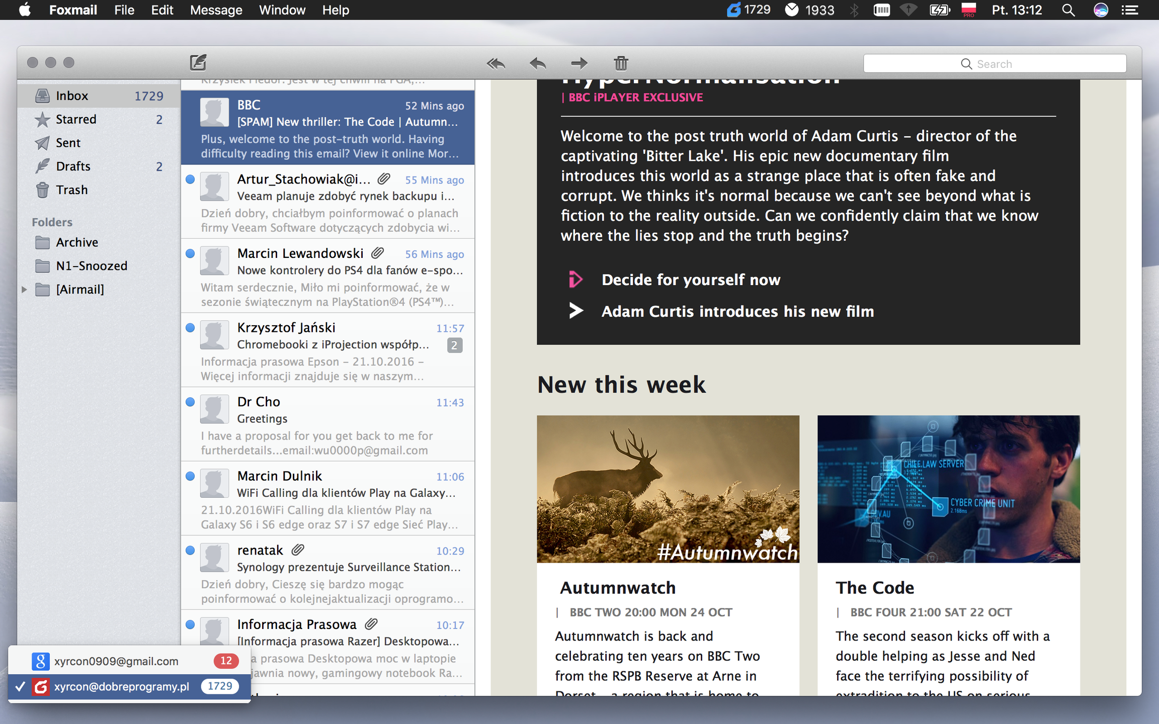Click unread dot on Dr Cho email

[x=190, y=402]
